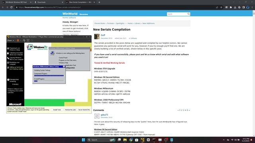
Task: Open the extensions puzzle icon
Action: (231, 7)
